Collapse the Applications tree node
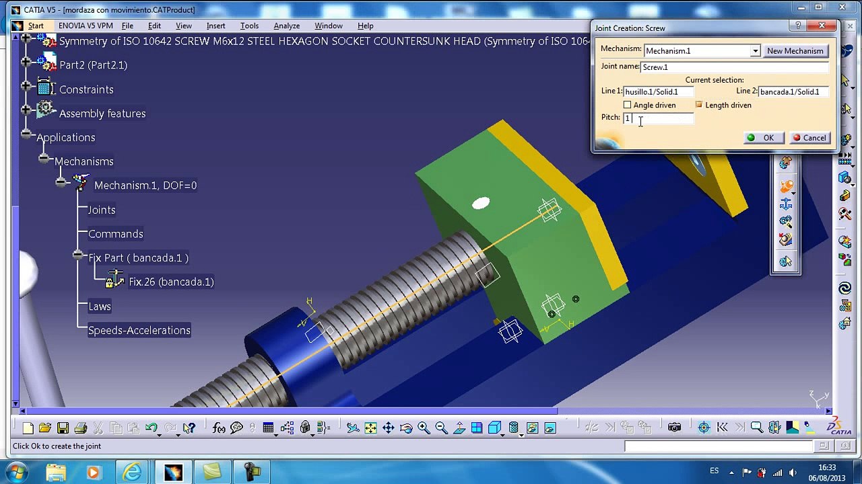The height and width of the screenshot is (484, 862). (26, 134)
